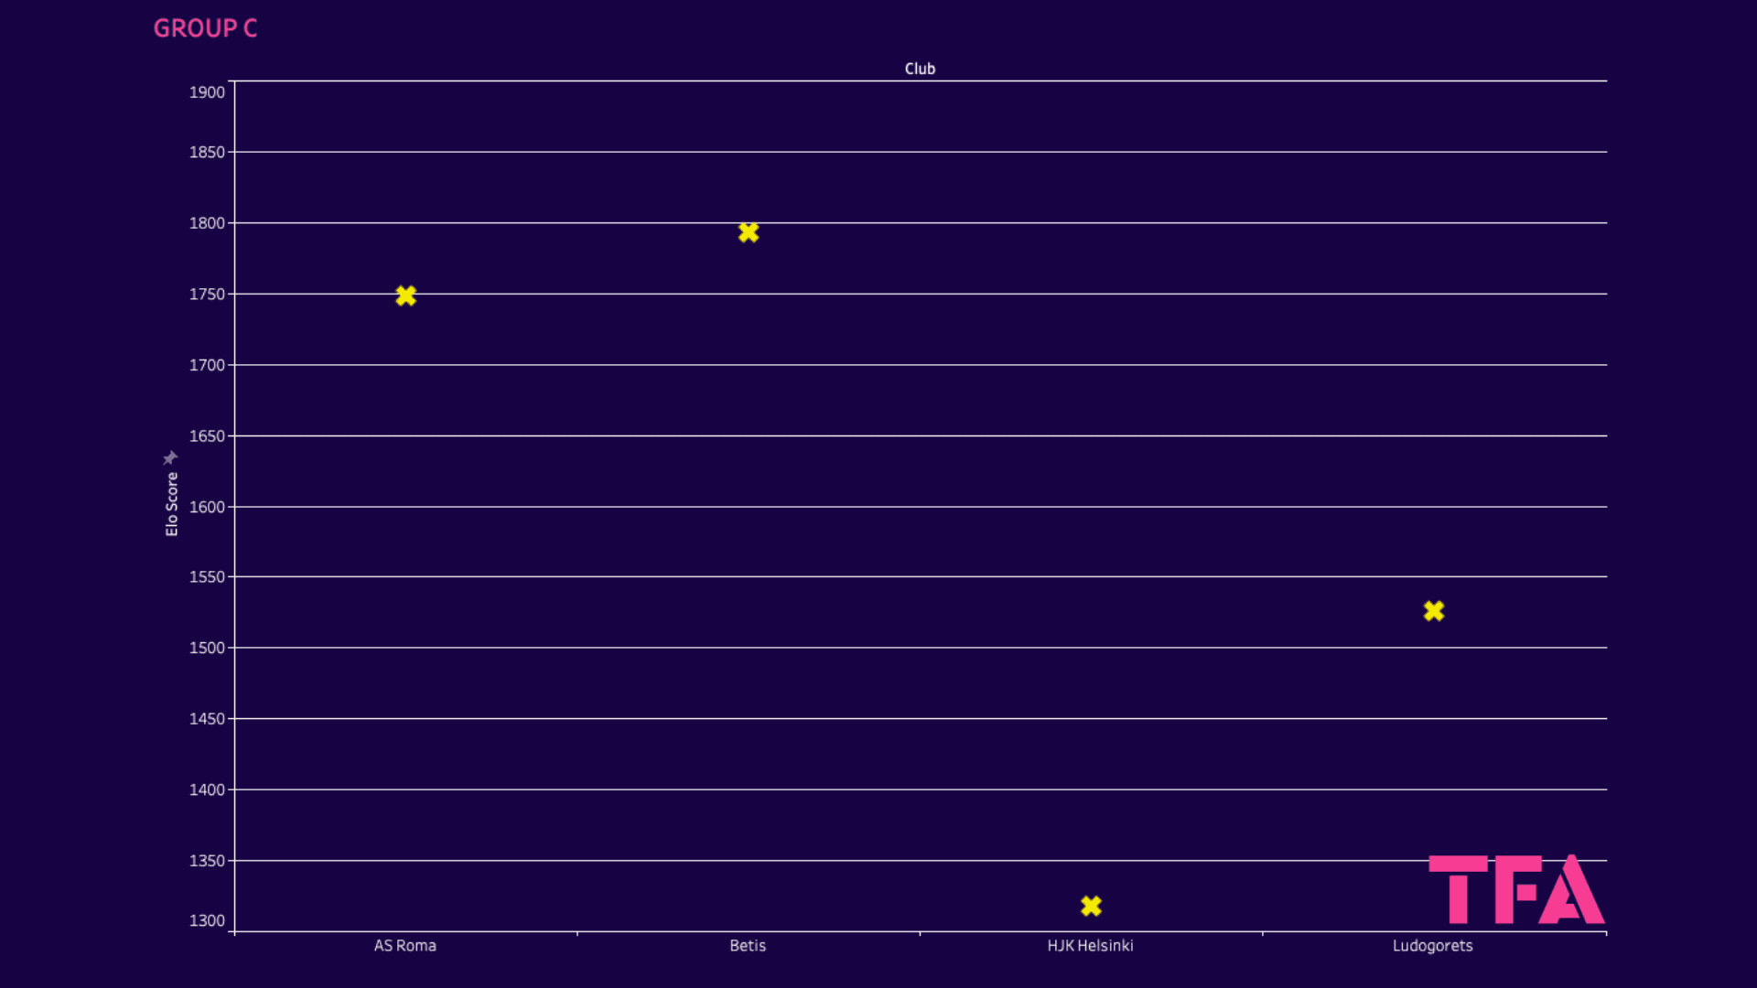The height and width of the screenshot is (988, 1757).
Task: Click the 1400 axis value
Action: (x=207, y=789)
